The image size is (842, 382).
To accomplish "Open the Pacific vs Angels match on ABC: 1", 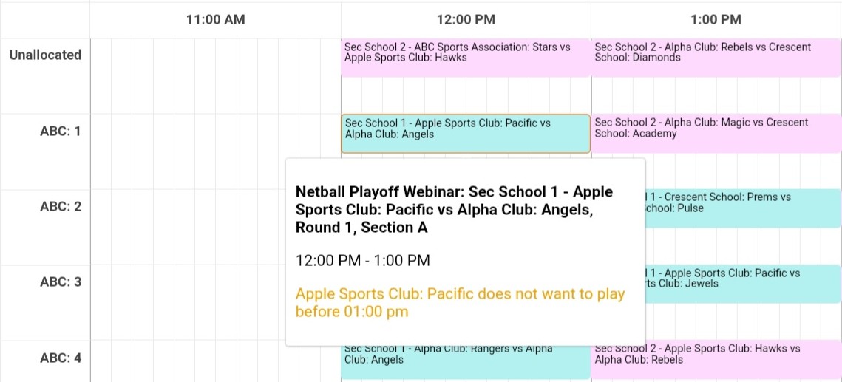I will [x=466, y=134].
